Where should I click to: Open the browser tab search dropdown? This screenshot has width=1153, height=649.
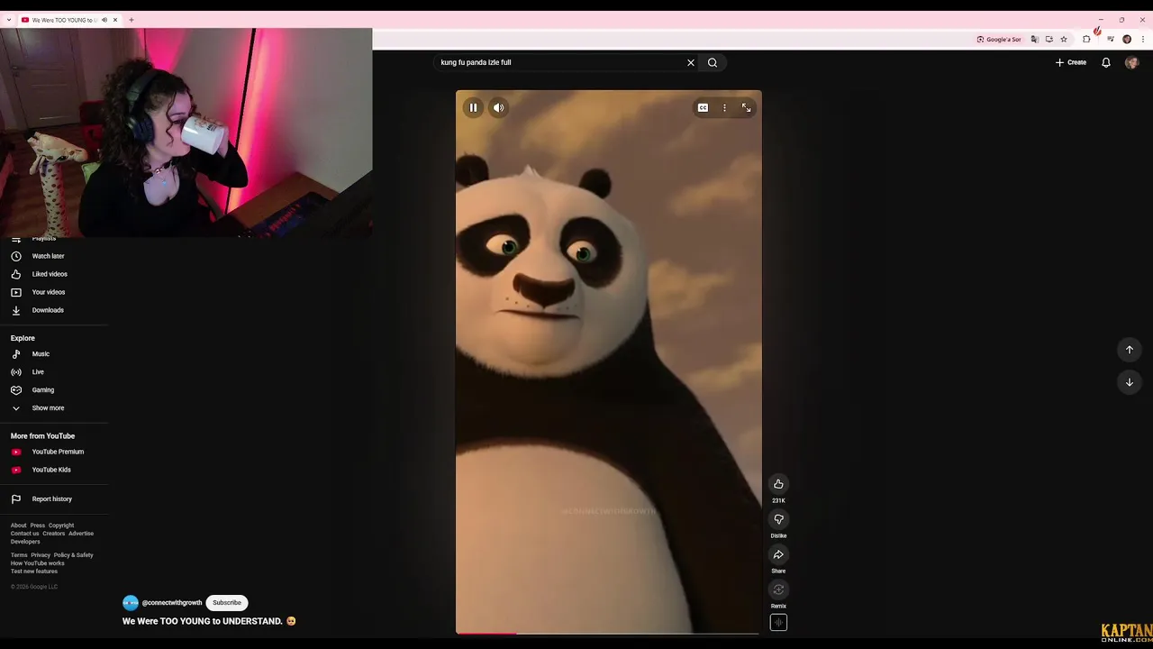(x=9, y=20)
